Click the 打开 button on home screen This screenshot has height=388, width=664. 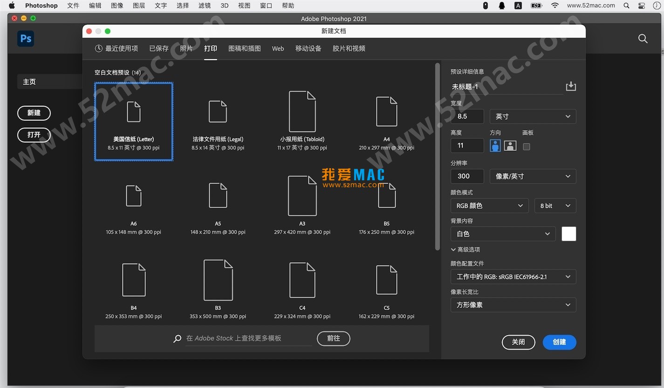(34, 135)
